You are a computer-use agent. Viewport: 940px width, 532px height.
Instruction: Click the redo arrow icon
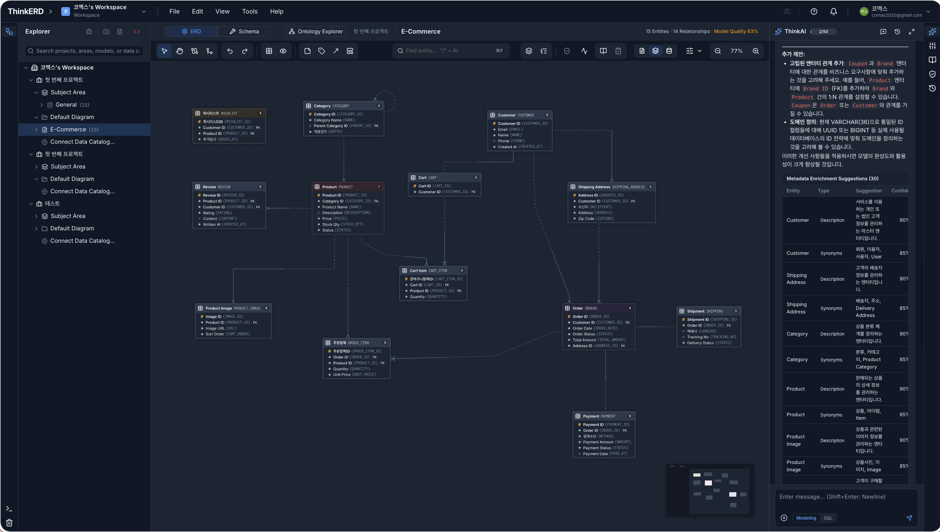245,51
